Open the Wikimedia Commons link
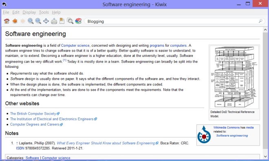269x161 pixels. click(226, 128)
